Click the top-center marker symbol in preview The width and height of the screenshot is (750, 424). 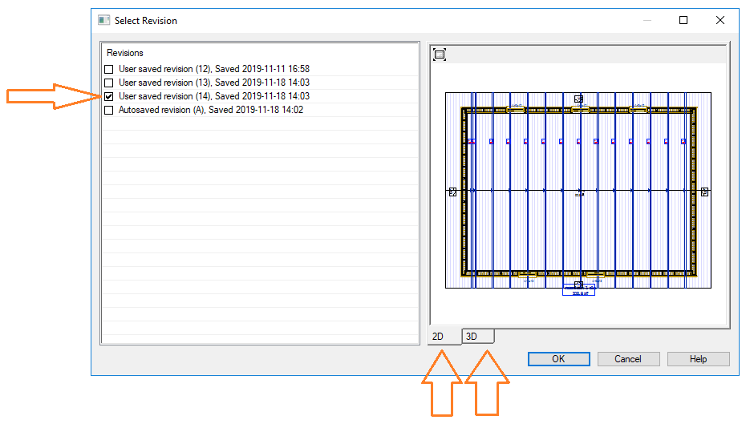click(578, 99)
